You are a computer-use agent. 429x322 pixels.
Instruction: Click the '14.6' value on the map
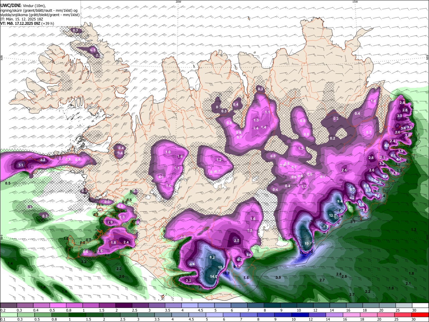[x=213, y=276]
